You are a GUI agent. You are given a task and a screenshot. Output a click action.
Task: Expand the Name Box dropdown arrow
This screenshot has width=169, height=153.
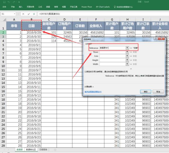(x=14, y=14)
